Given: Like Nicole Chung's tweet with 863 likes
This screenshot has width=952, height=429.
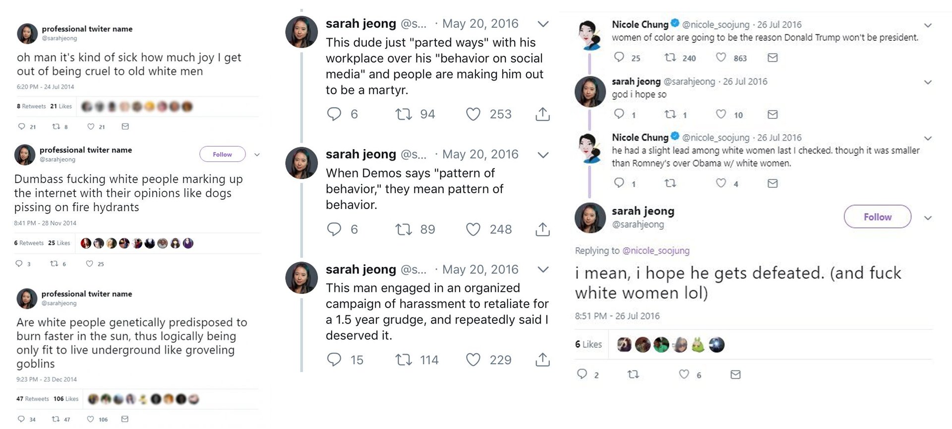Looking at the screenshot, I should click(x=721, y=58).
